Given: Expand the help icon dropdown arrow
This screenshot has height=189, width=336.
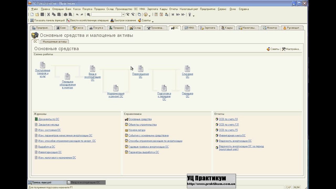Looking at the screenshot, I should 149,15.
